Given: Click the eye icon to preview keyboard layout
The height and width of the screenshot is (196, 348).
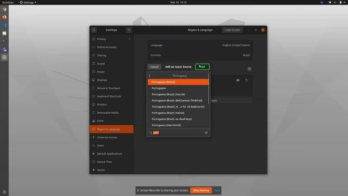Looking at the screenshot, I should [x=238, y=80].
